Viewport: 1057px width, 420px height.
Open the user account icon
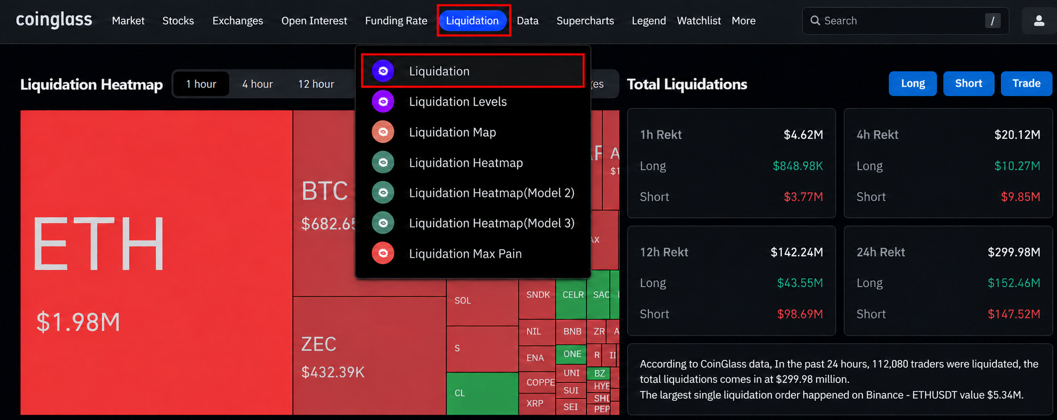(x=1038, y=21)
